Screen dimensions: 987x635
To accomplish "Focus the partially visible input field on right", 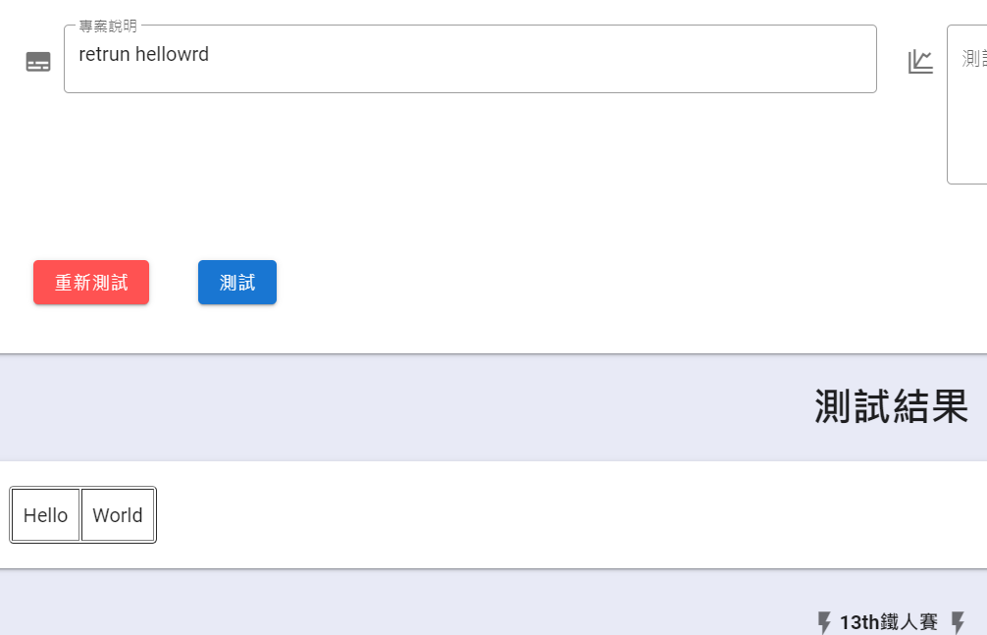I will tap(967, 105).
